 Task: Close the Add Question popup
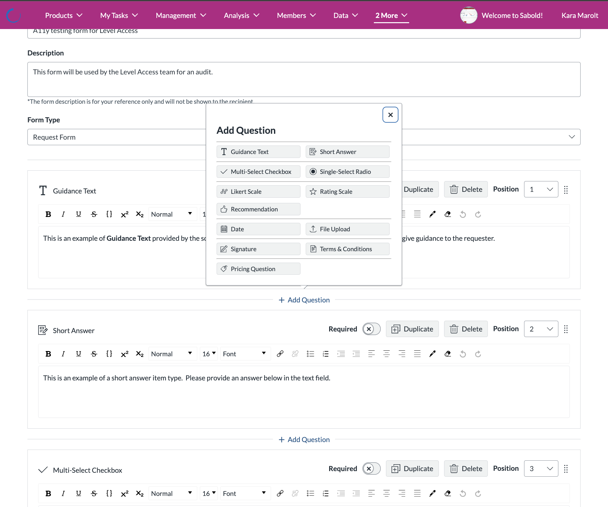[390, 115]
